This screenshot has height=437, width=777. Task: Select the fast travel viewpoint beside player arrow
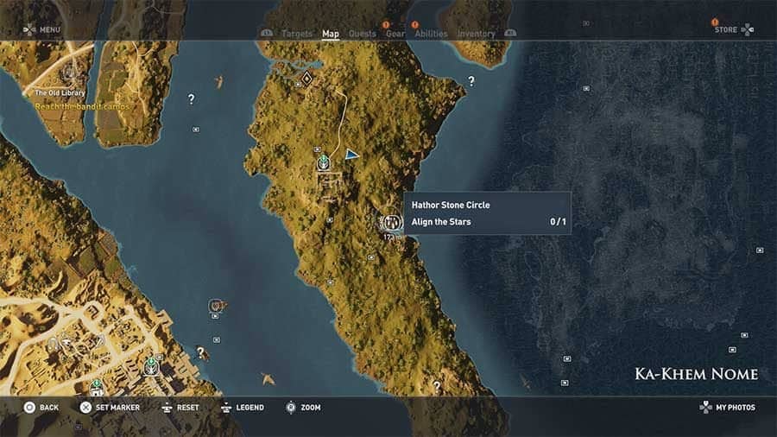(324, 162)
